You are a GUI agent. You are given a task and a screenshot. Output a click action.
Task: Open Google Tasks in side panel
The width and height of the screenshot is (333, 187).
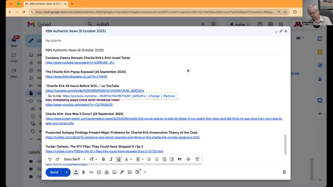tap(320, 66)
